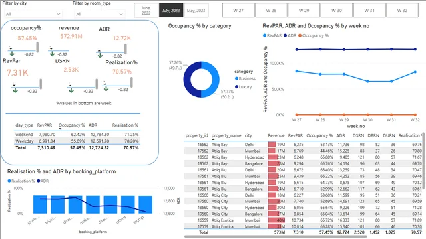Select the May, 2023 month slicer

(x=196, y=11)
